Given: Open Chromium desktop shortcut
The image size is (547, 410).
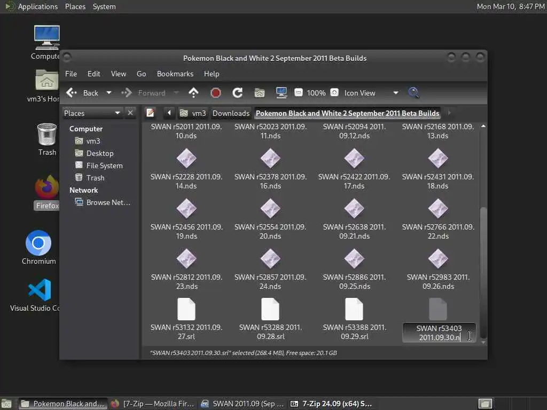Looking at the screenshot, I should click(x=38, y=247).
